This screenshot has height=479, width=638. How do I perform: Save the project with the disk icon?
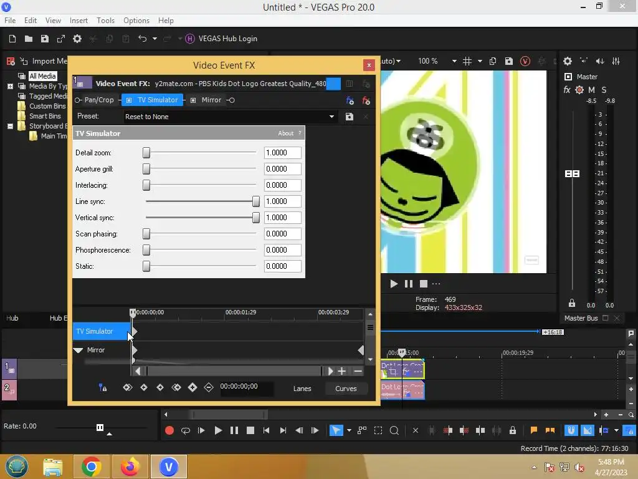point(45,39)
